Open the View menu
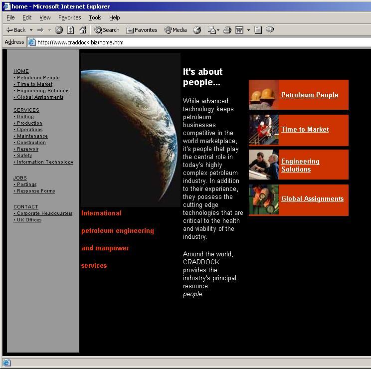The height and width of the screenshot is (369, 371). pyautogui.click(x=45, y=17)
